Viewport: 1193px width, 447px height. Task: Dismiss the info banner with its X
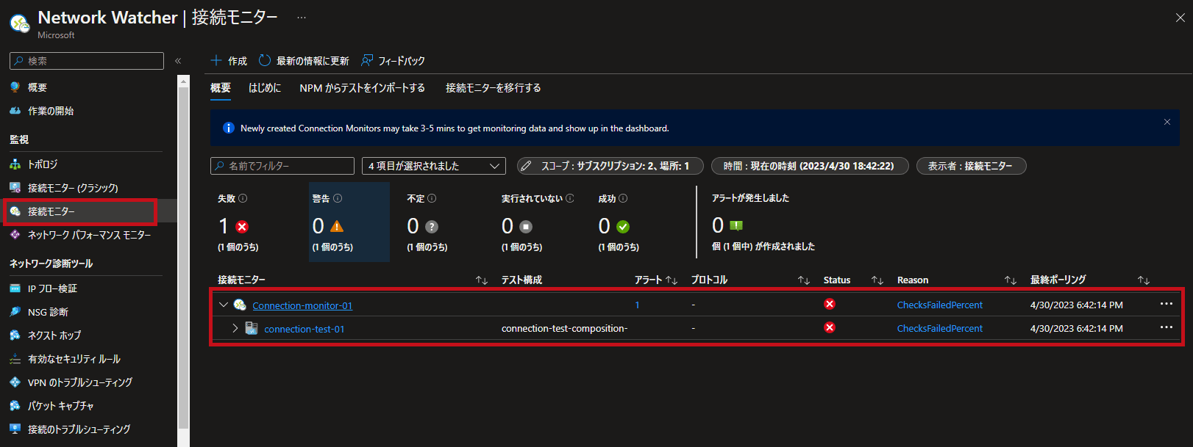[x=1167, y=122]
